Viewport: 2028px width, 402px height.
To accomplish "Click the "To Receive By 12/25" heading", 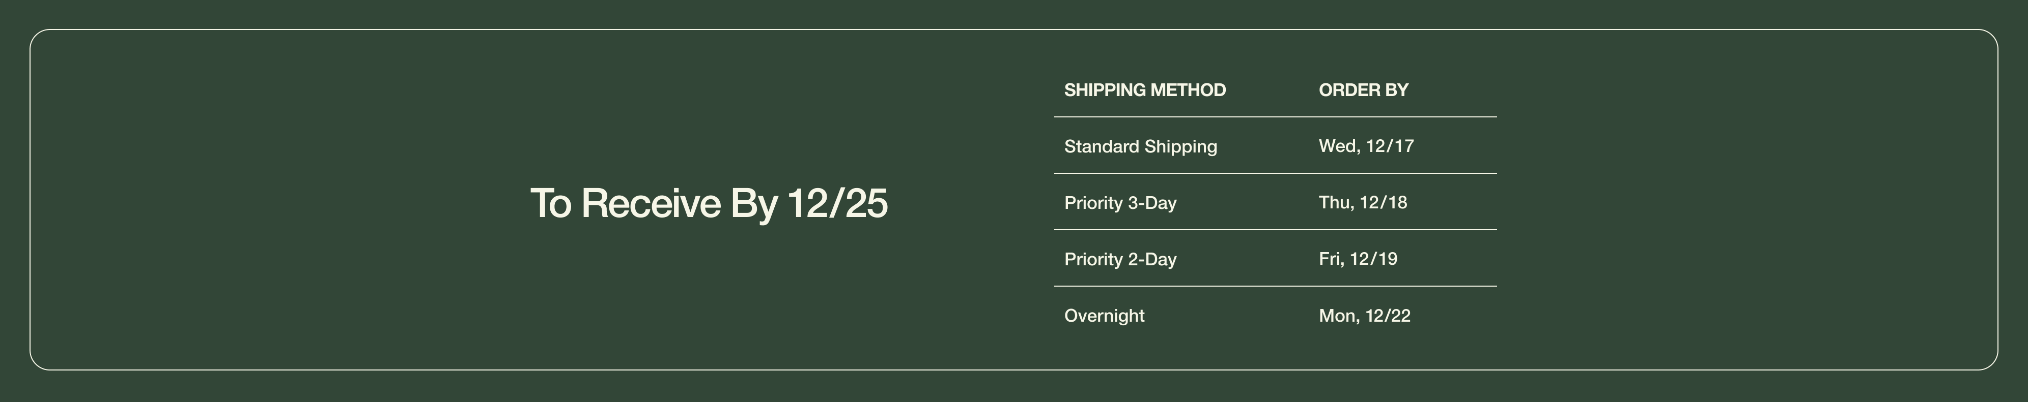I will (709, 203).
